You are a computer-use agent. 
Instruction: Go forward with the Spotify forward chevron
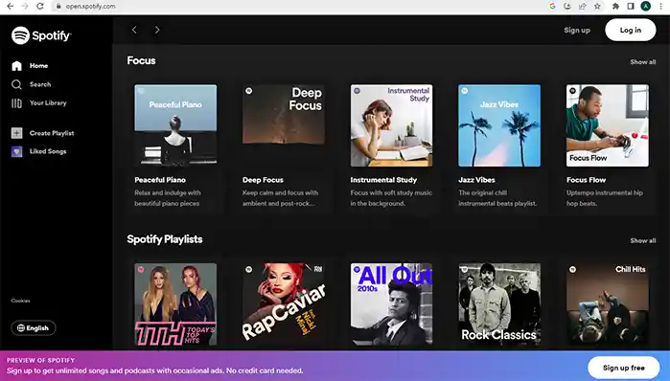coord(157,30)
